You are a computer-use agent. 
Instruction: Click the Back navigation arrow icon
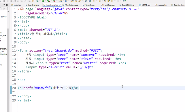coord(112,1)
